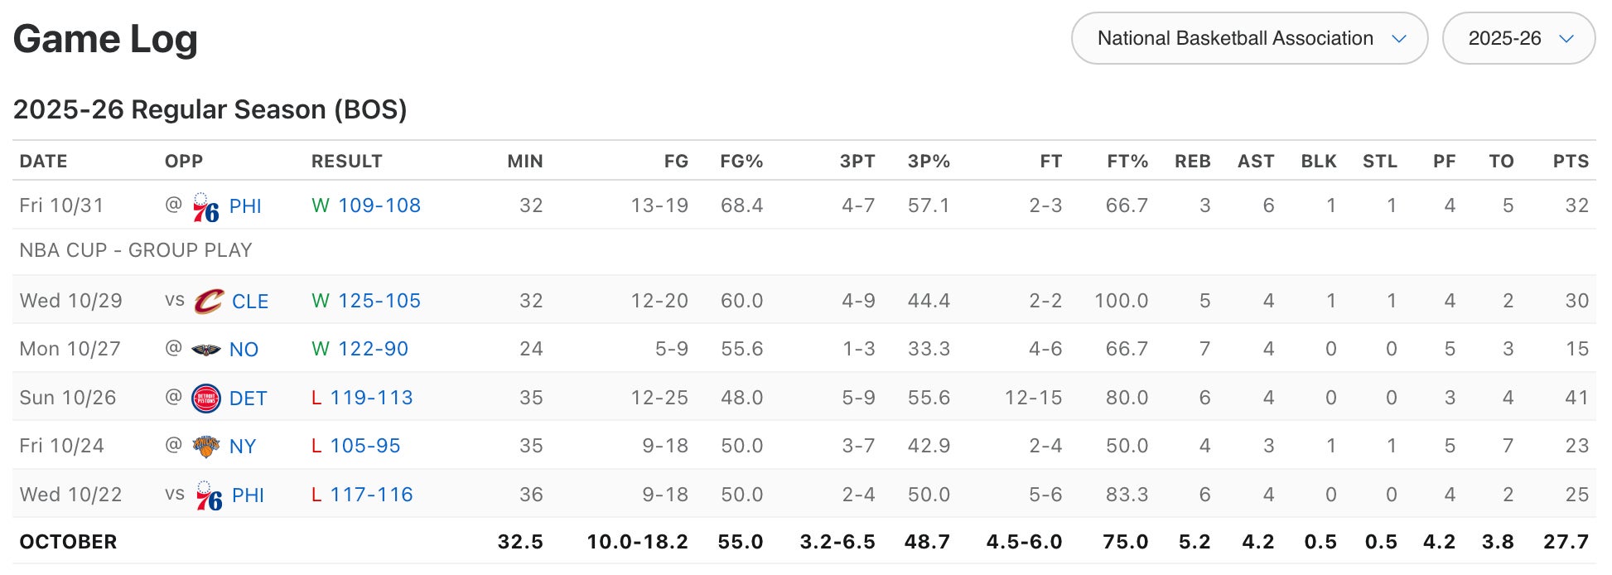This screenshot has height=575, width=1612.
Task: Open the L 117-116 game result
Action: point(370,495)
